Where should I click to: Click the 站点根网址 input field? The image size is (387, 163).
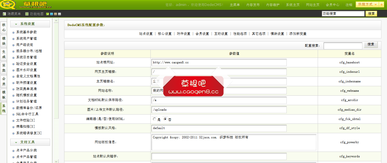tap(218, 62)
